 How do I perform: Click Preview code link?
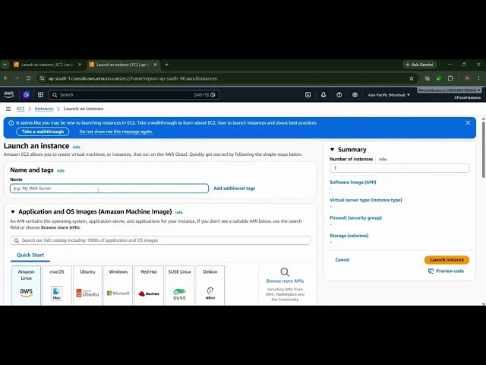(446, 271)
